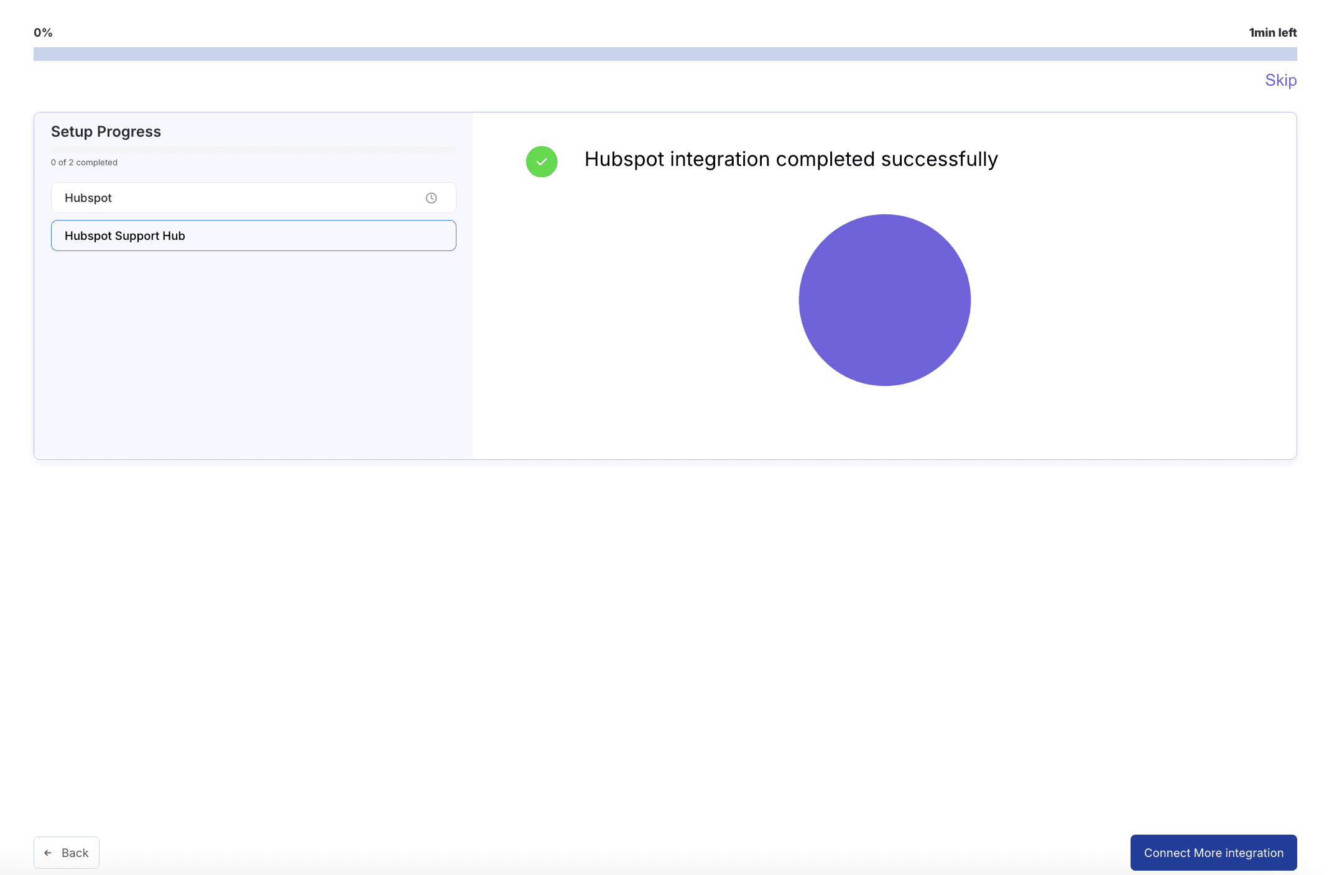The image size is (1337, 875).
Task: Click empty area below Hubspot Support Hub
Action: (x=253, y=354)
